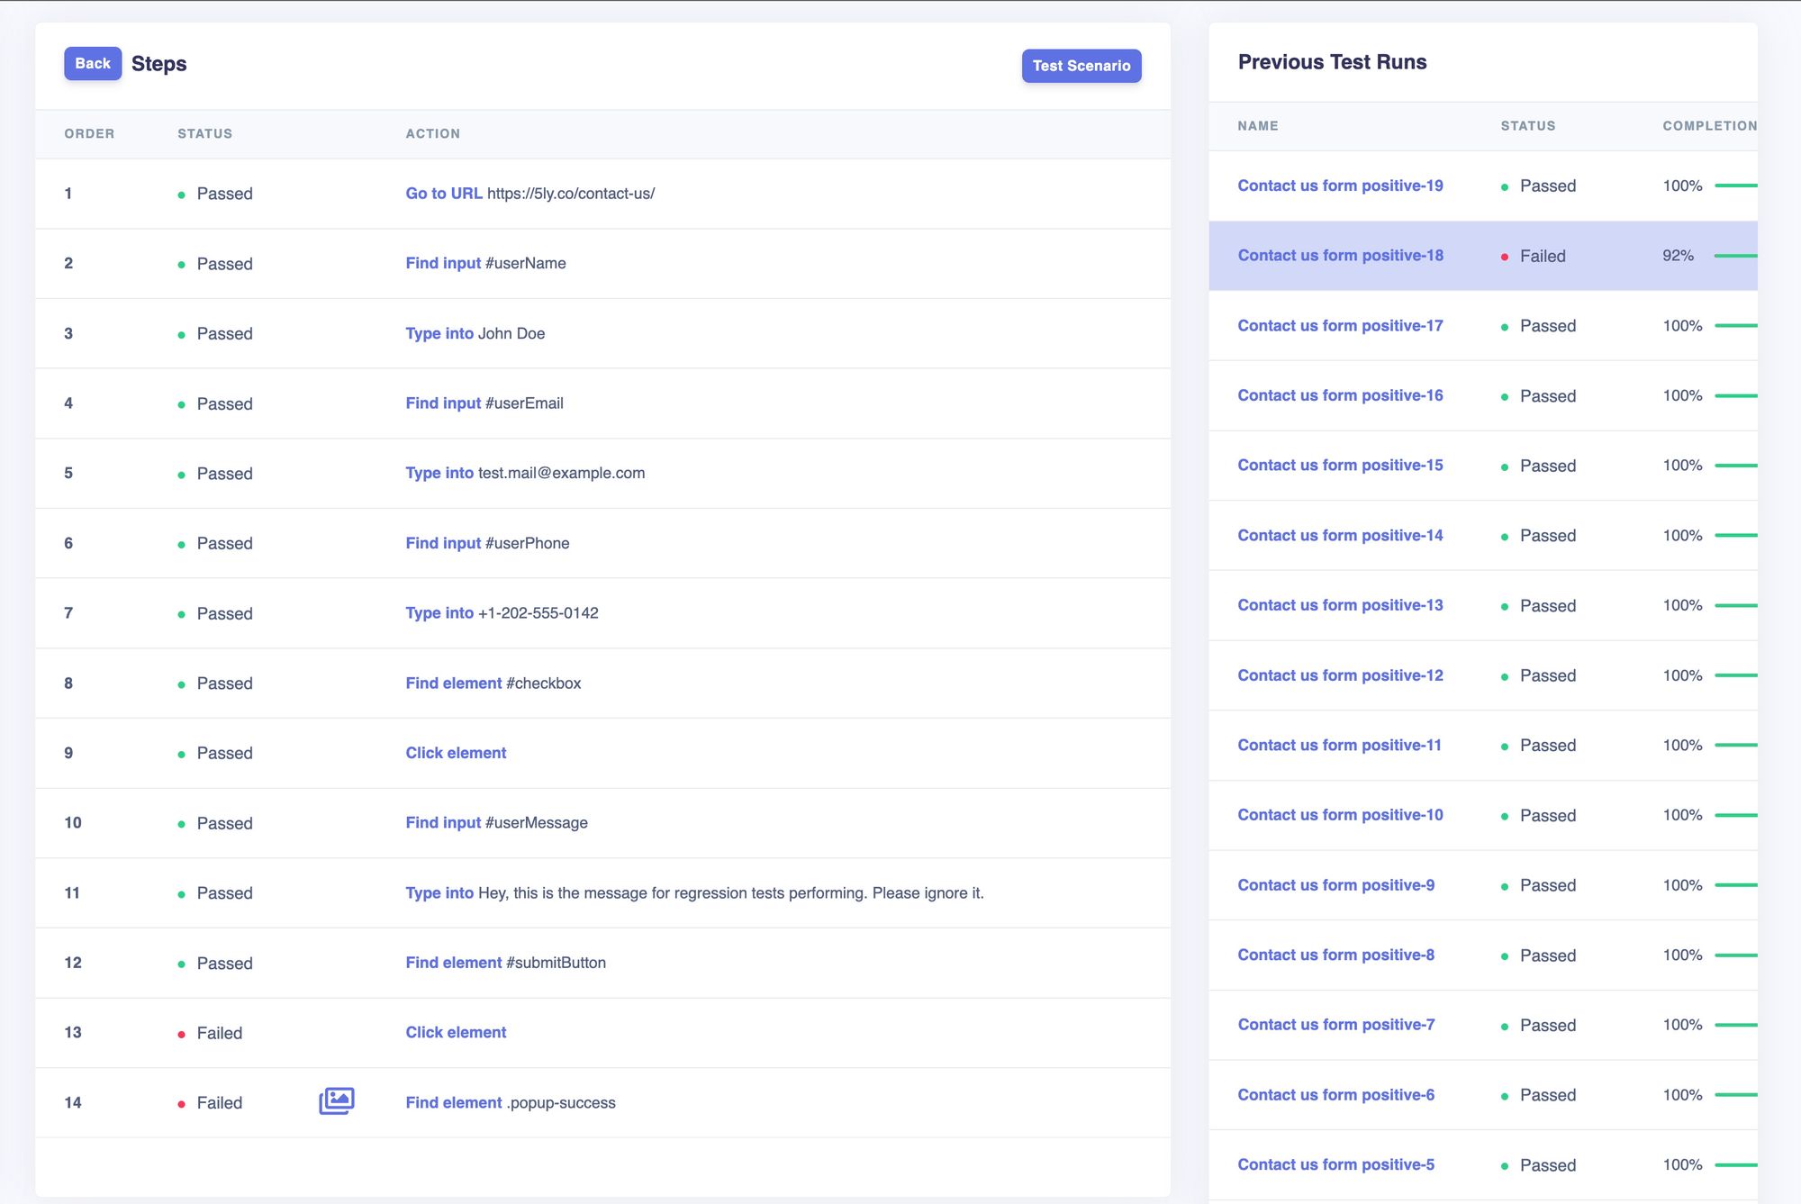Open run Contact us form positive-17

tap(1340, 326)
